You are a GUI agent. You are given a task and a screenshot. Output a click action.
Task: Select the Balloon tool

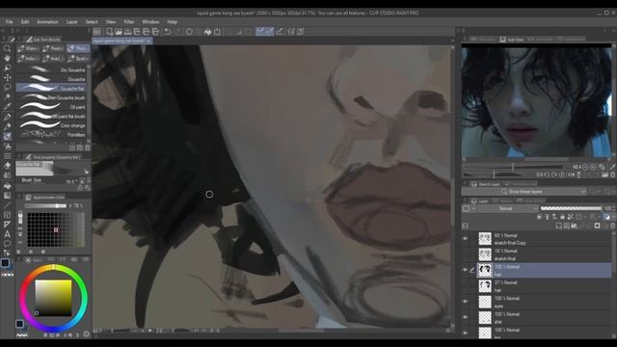(x=7, y=244)
